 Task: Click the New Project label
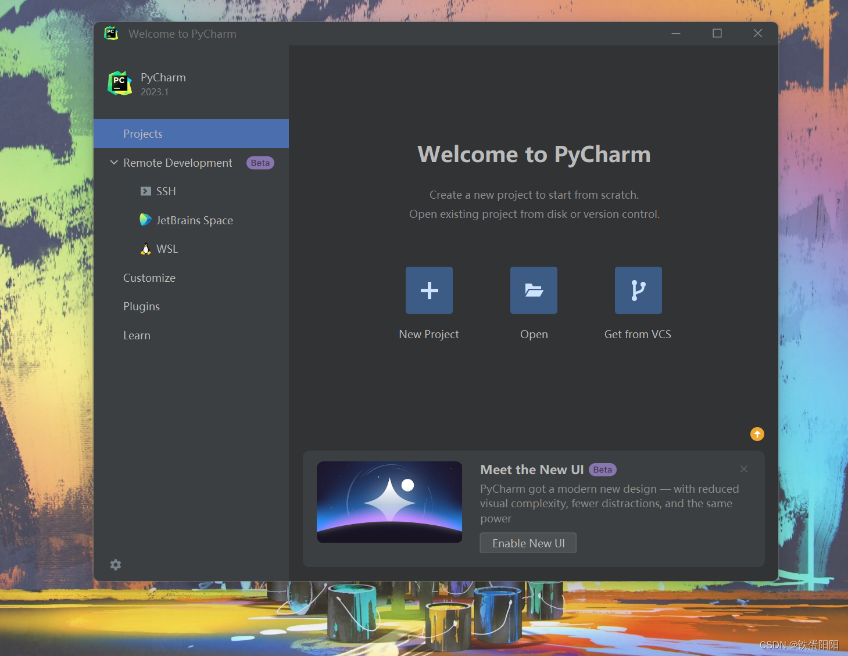tap(429, 334)
